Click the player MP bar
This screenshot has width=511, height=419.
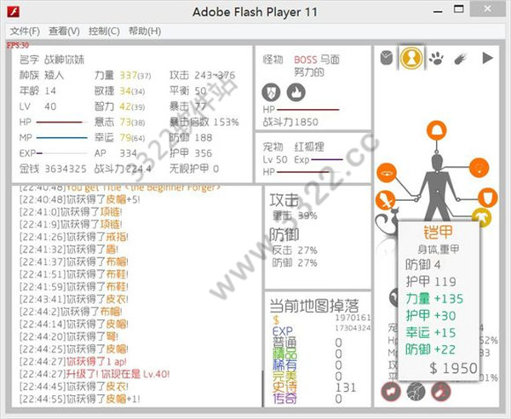(x=62, y=137)
